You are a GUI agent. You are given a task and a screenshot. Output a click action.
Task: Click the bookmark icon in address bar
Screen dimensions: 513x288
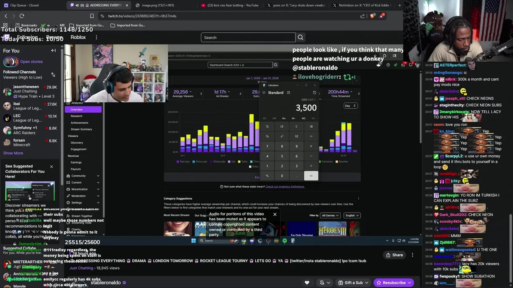[92, 16]
